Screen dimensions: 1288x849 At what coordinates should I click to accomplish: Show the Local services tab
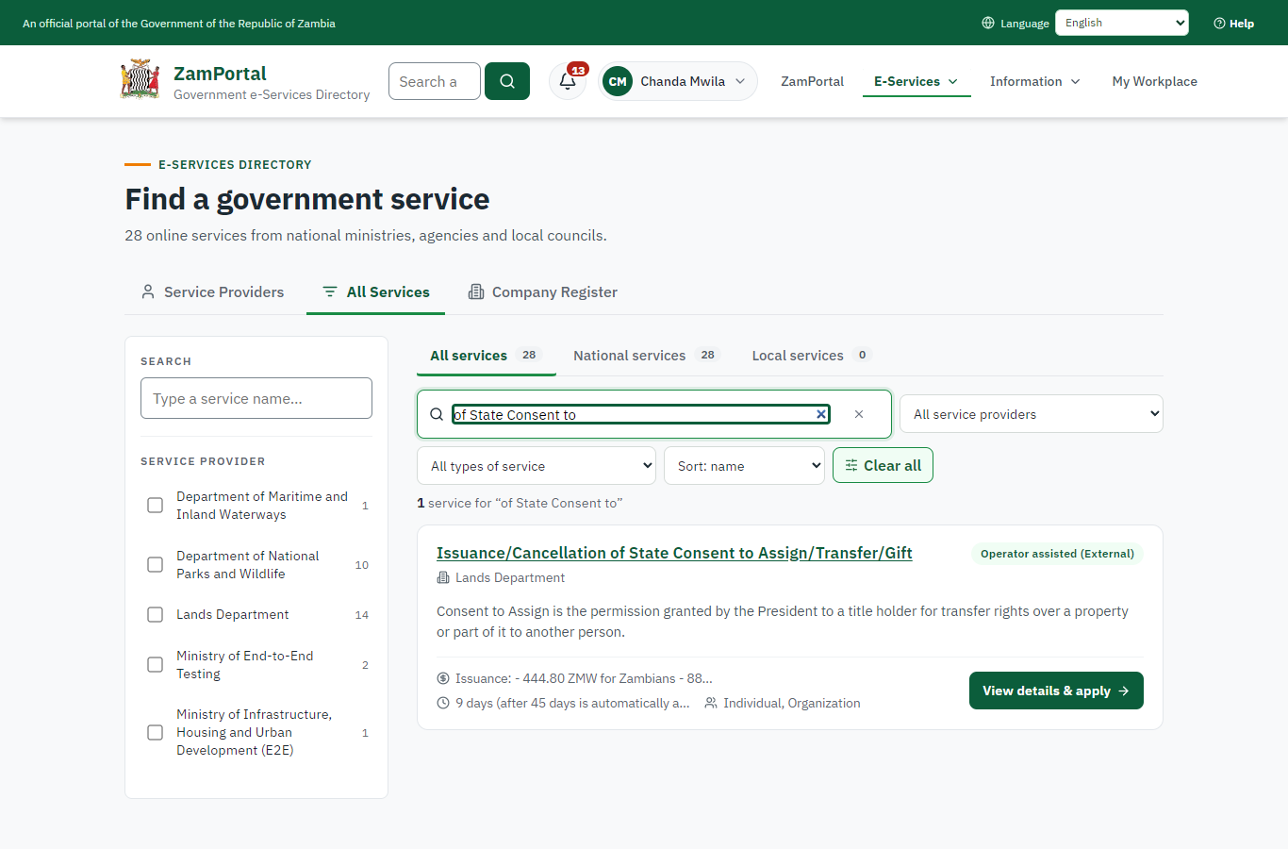point(812,356)
